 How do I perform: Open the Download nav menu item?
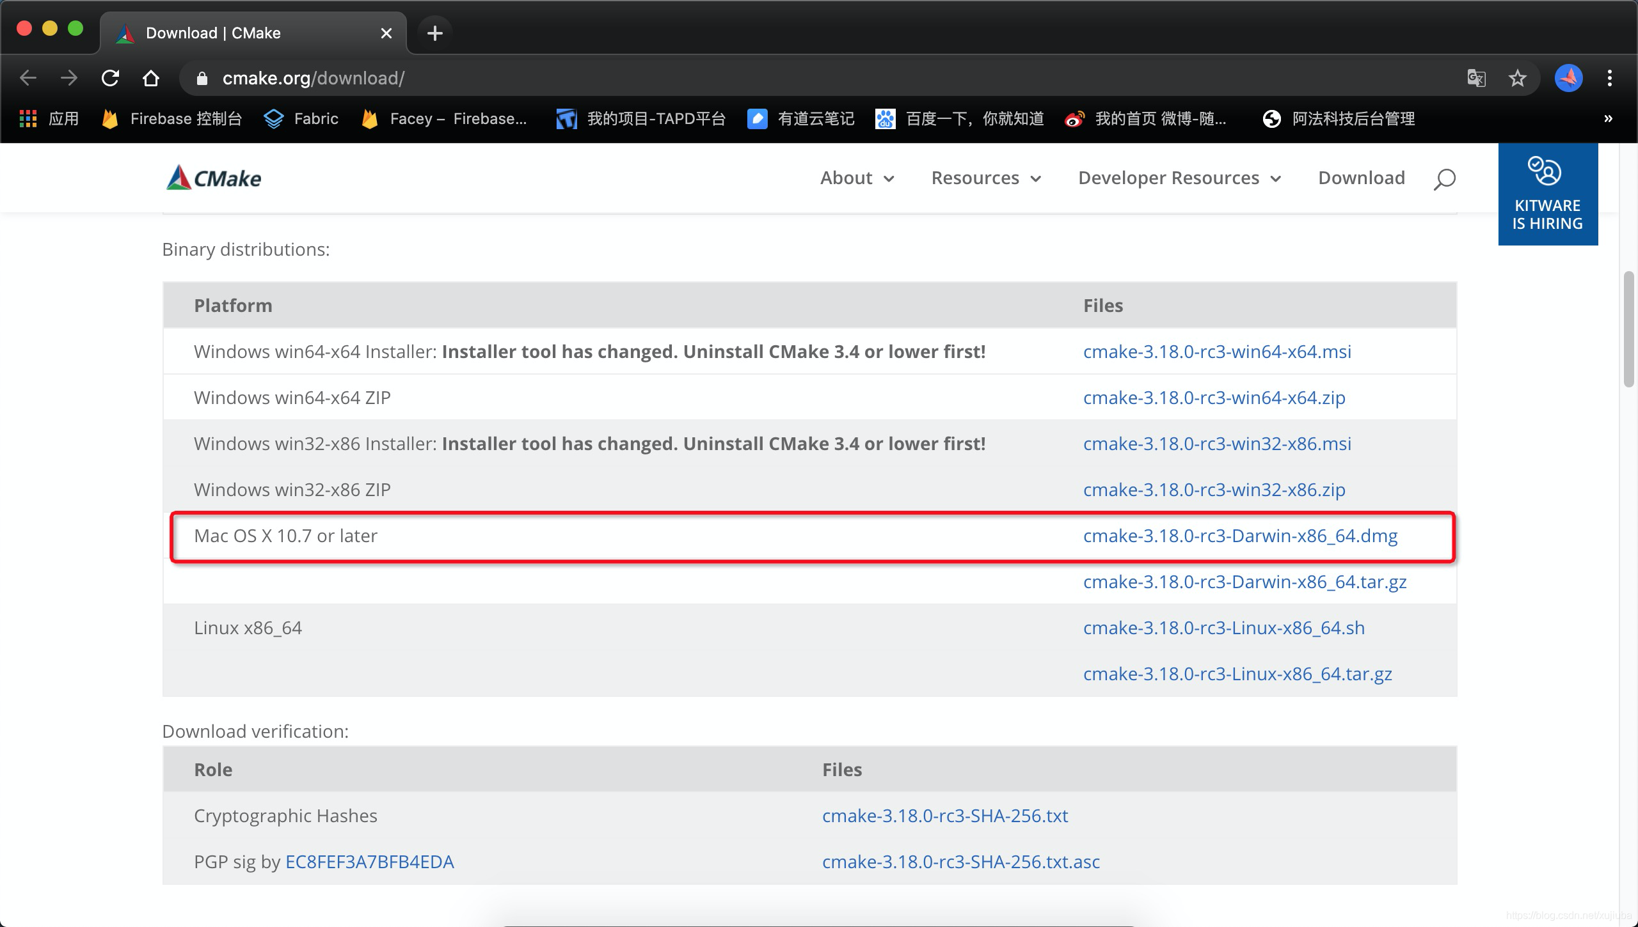tap(1361, 178)
